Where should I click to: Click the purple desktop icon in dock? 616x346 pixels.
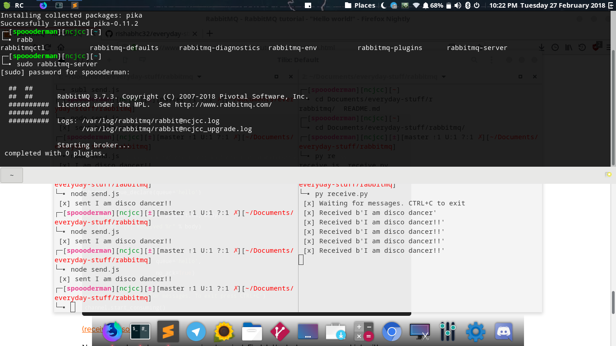point(308,332)
